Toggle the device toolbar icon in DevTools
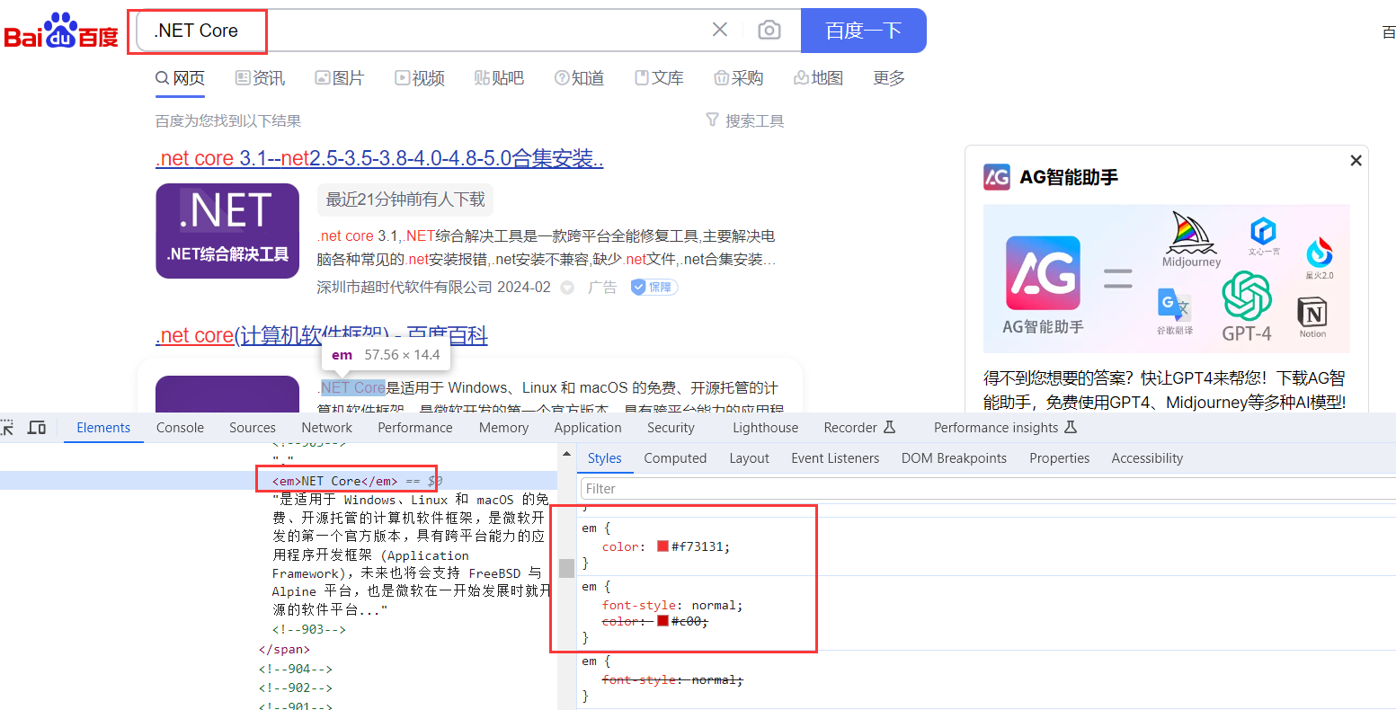The width and height of the screenshot is (1396, 710). [37, 427]
